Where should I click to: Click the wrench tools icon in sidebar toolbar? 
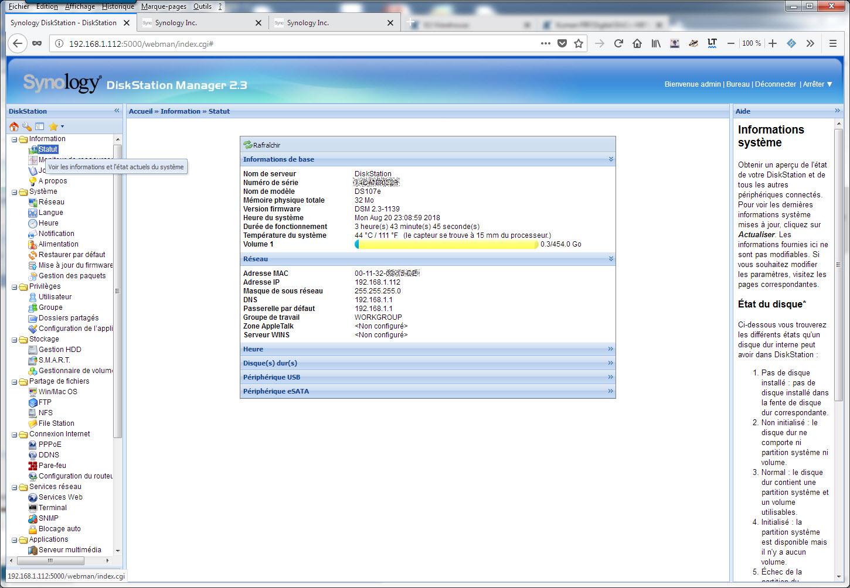pos(27,127)
